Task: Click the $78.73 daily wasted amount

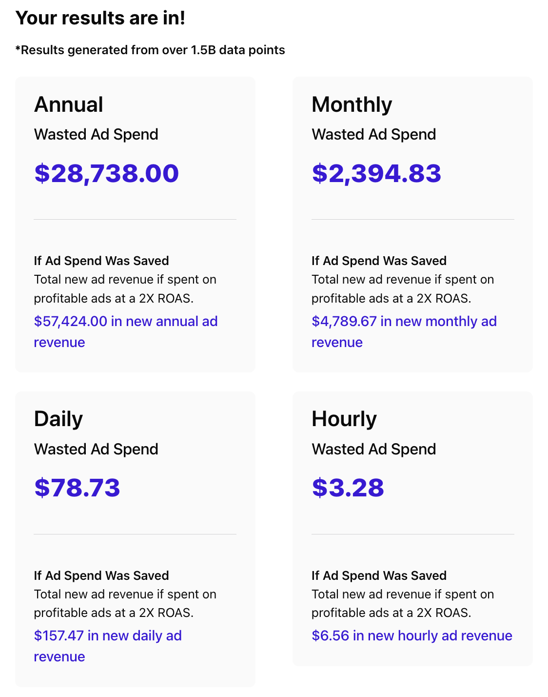Action: [x=77, y=488]
